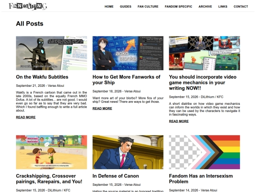Click the 'Want more art of your blorbo' excerpt
This screenshot has width=256, height=192.
(x=128, y=100)
